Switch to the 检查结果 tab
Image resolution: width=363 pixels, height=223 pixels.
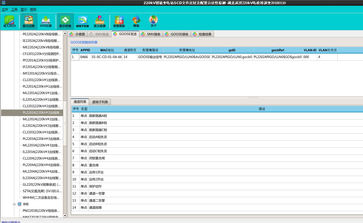pyautogui.click(x=203, y=34)
